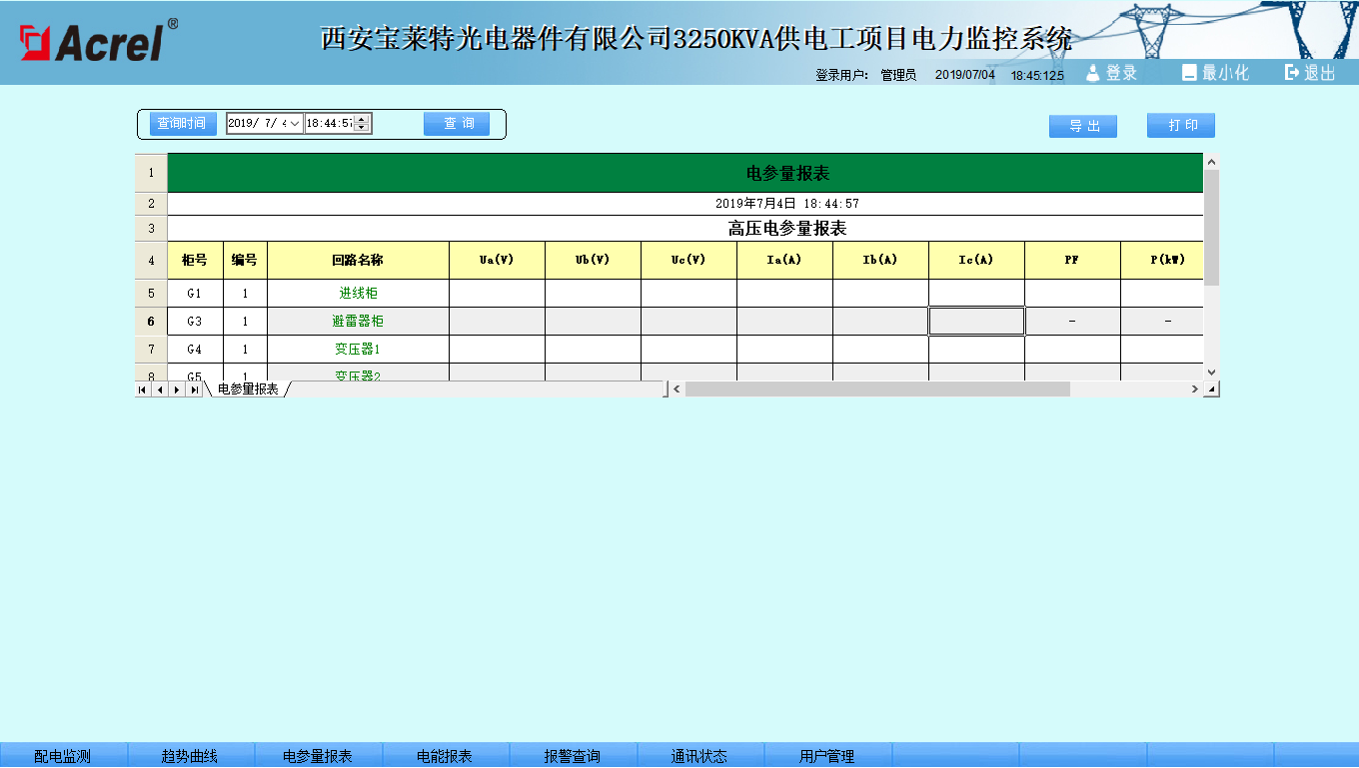The image size is (1359, 768).
Task: Click the Ia(A) column header
Action: click(784, 260)
